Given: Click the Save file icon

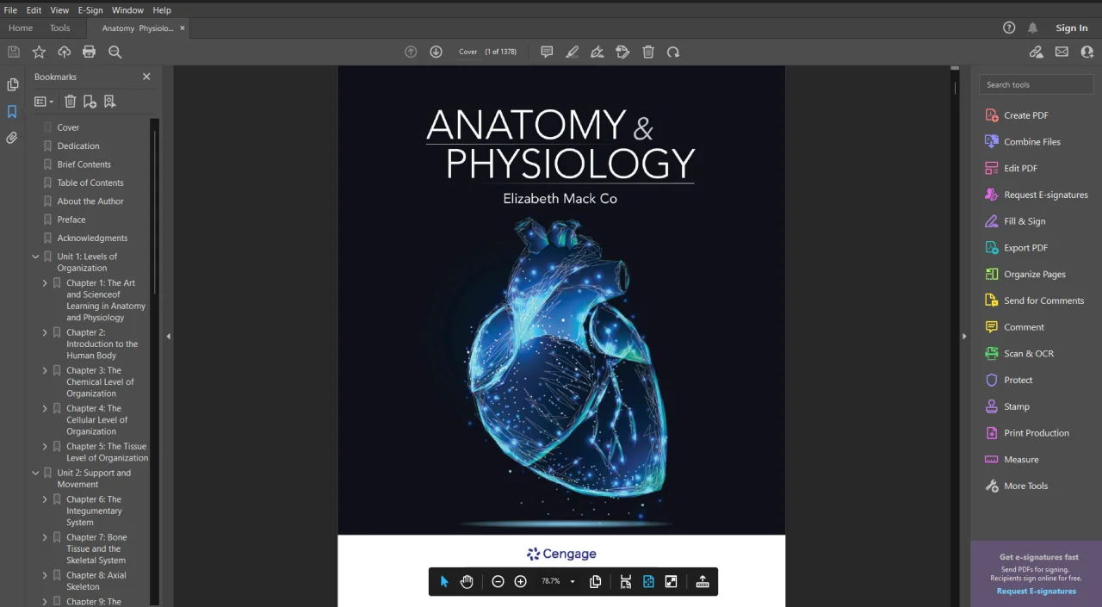Looking at the screenshot, I should point(14,52).
